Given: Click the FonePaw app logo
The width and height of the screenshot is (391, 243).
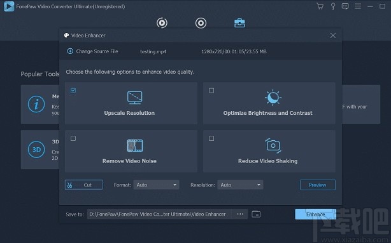Looking at the screenshot, I should 9,6.
